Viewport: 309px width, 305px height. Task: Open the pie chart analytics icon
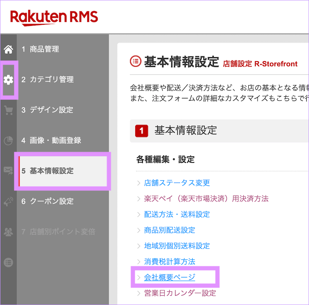[x=8, y=141]
